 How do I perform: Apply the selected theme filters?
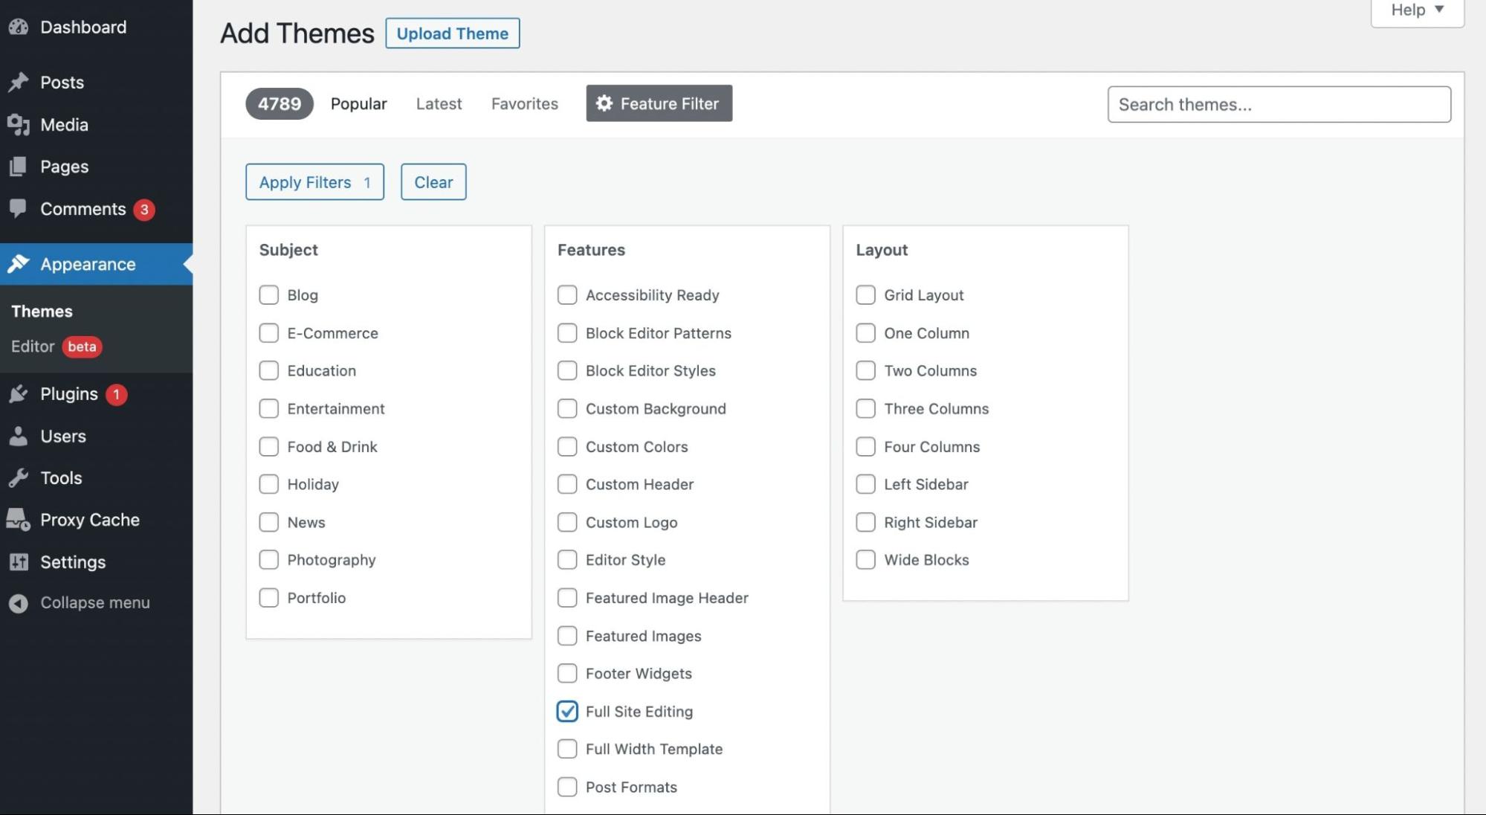click(x=314, y=181)
